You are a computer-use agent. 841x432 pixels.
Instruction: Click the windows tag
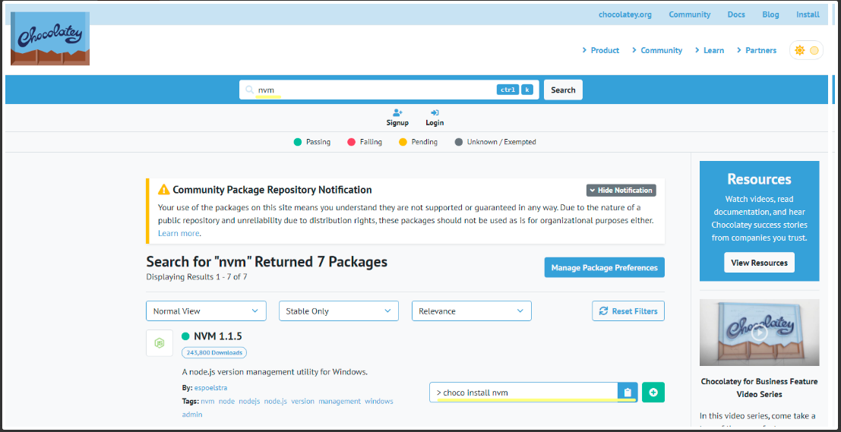[x=379, y=402]
